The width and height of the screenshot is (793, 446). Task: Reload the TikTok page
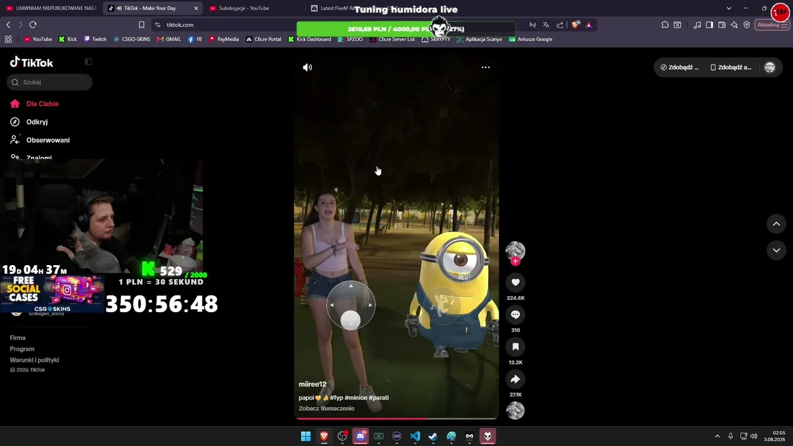[x=33, y=25]
